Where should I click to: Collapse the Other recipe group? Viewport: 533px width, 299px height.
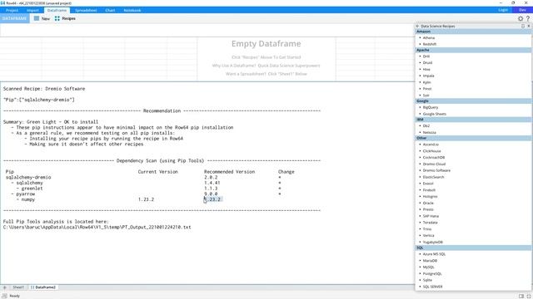click(473, 138)
